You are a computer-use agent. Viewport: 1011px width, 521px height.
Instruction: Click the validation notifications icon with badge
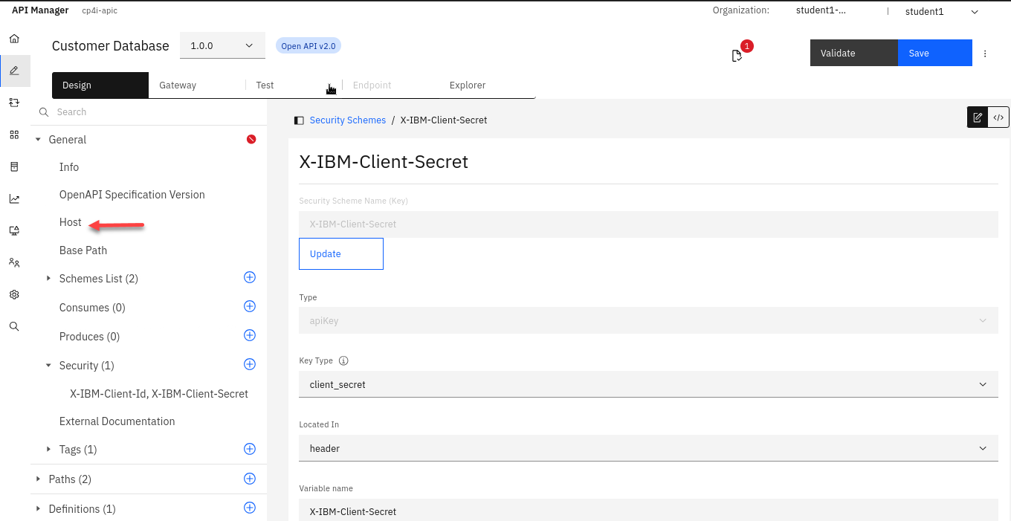pos(737,56)
